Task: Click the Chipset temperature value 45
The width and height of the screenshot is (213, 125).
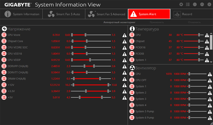Action: click(170, 41)
